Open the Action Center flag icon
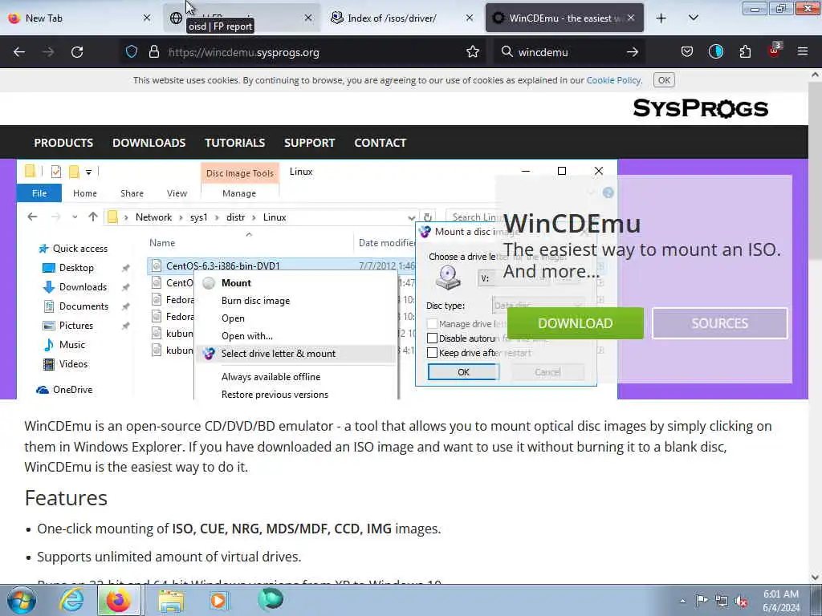Viewport: 822px width, 616px height. click(x=702, y=600)
